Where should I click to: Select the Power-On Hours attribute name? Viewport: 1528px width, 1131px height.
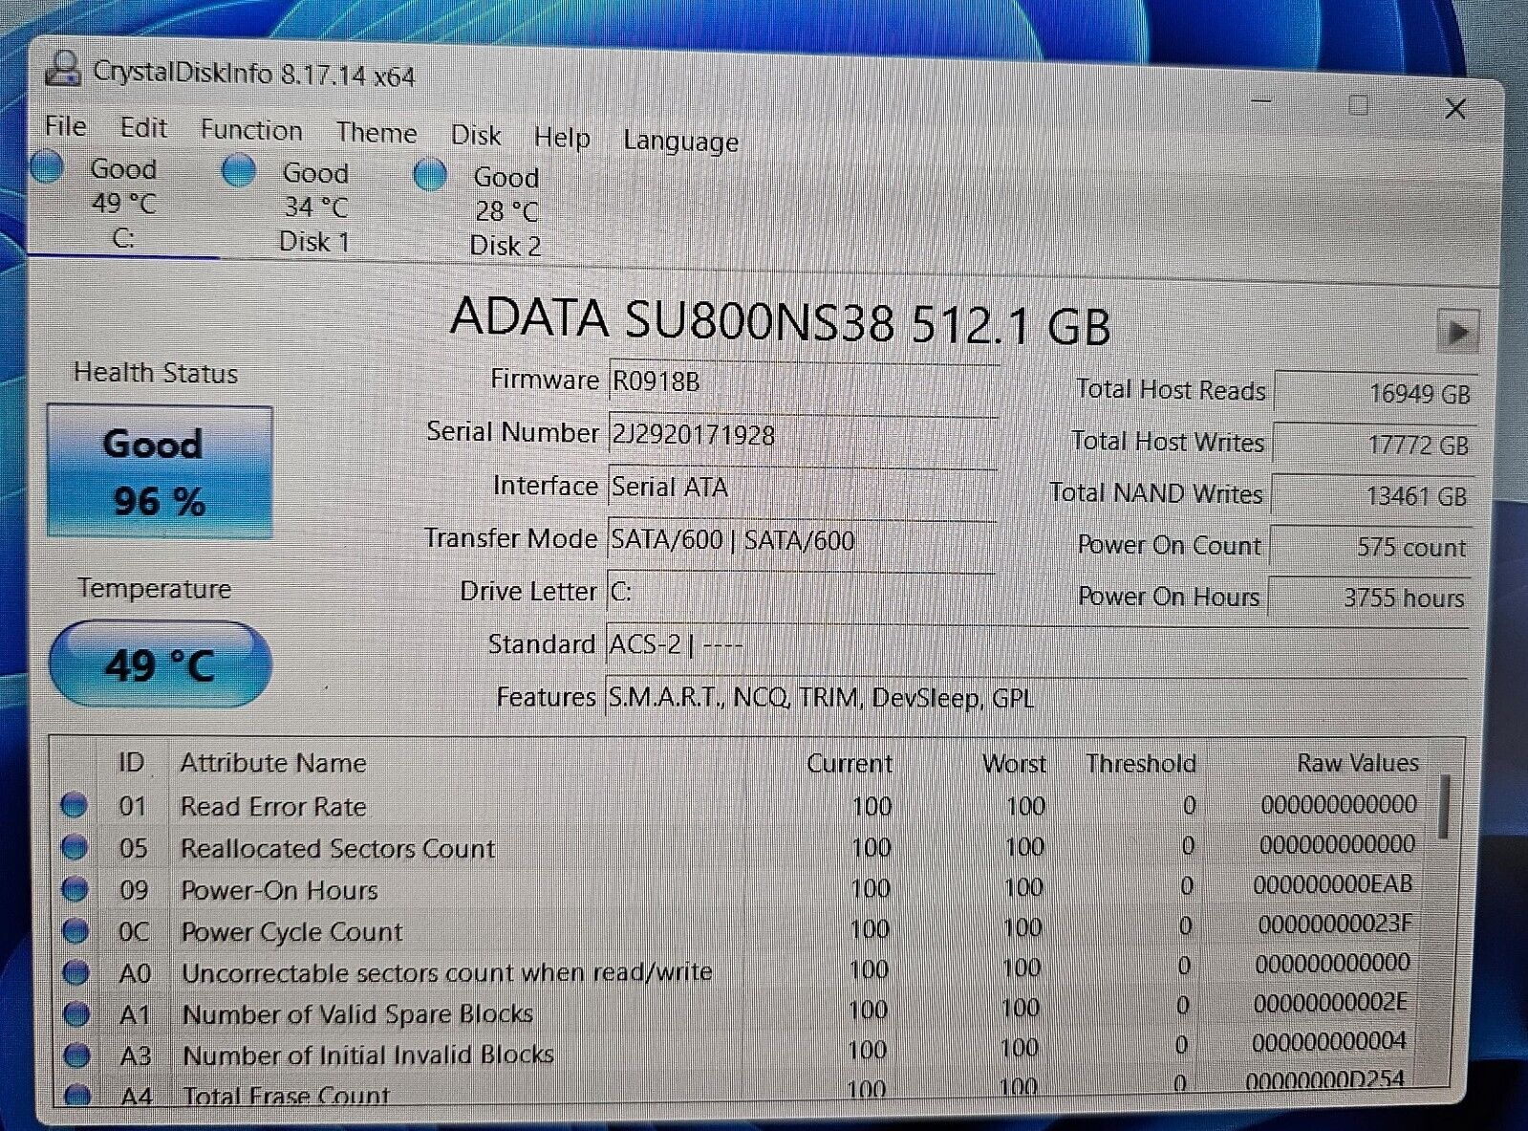280,890
